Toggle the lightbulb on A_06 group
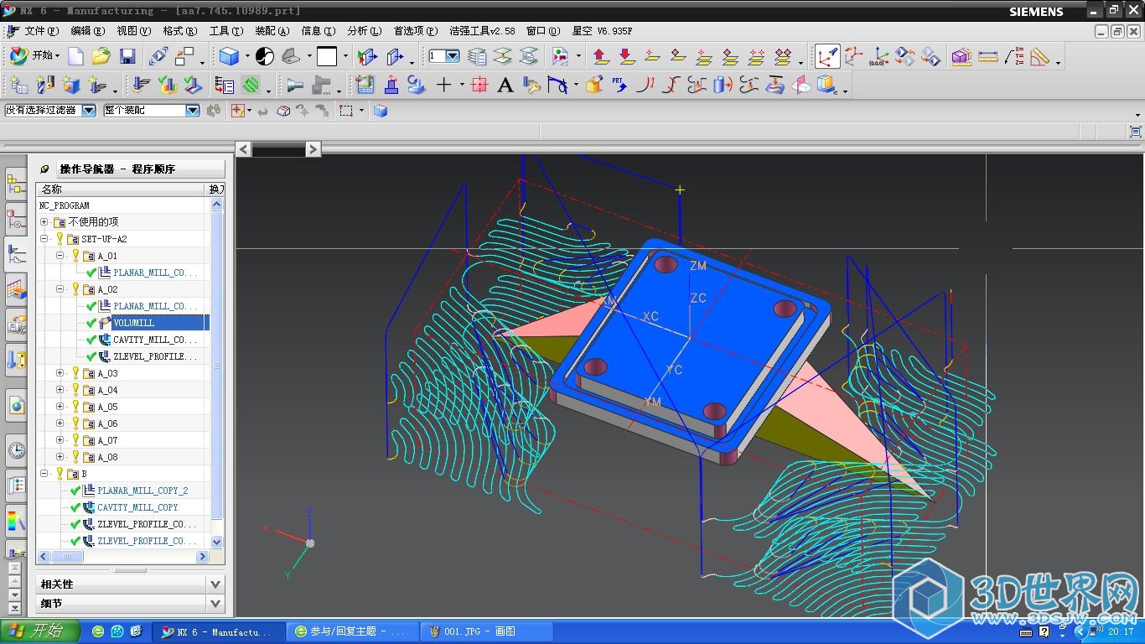1145x644 pixels. [x=75, y=423]
